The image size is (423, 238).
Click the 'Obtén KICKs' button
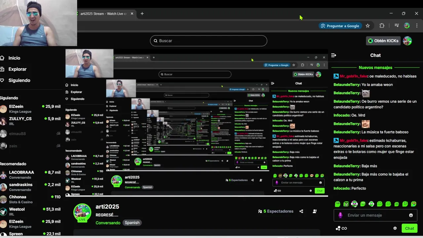coord(383,41)
